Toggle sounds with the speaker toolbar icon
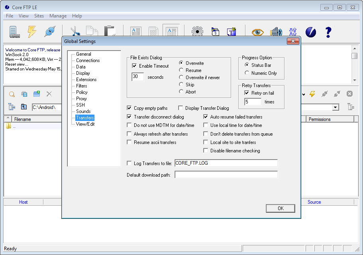The height and width of the screenshot is (255, 363). (276, 32)
